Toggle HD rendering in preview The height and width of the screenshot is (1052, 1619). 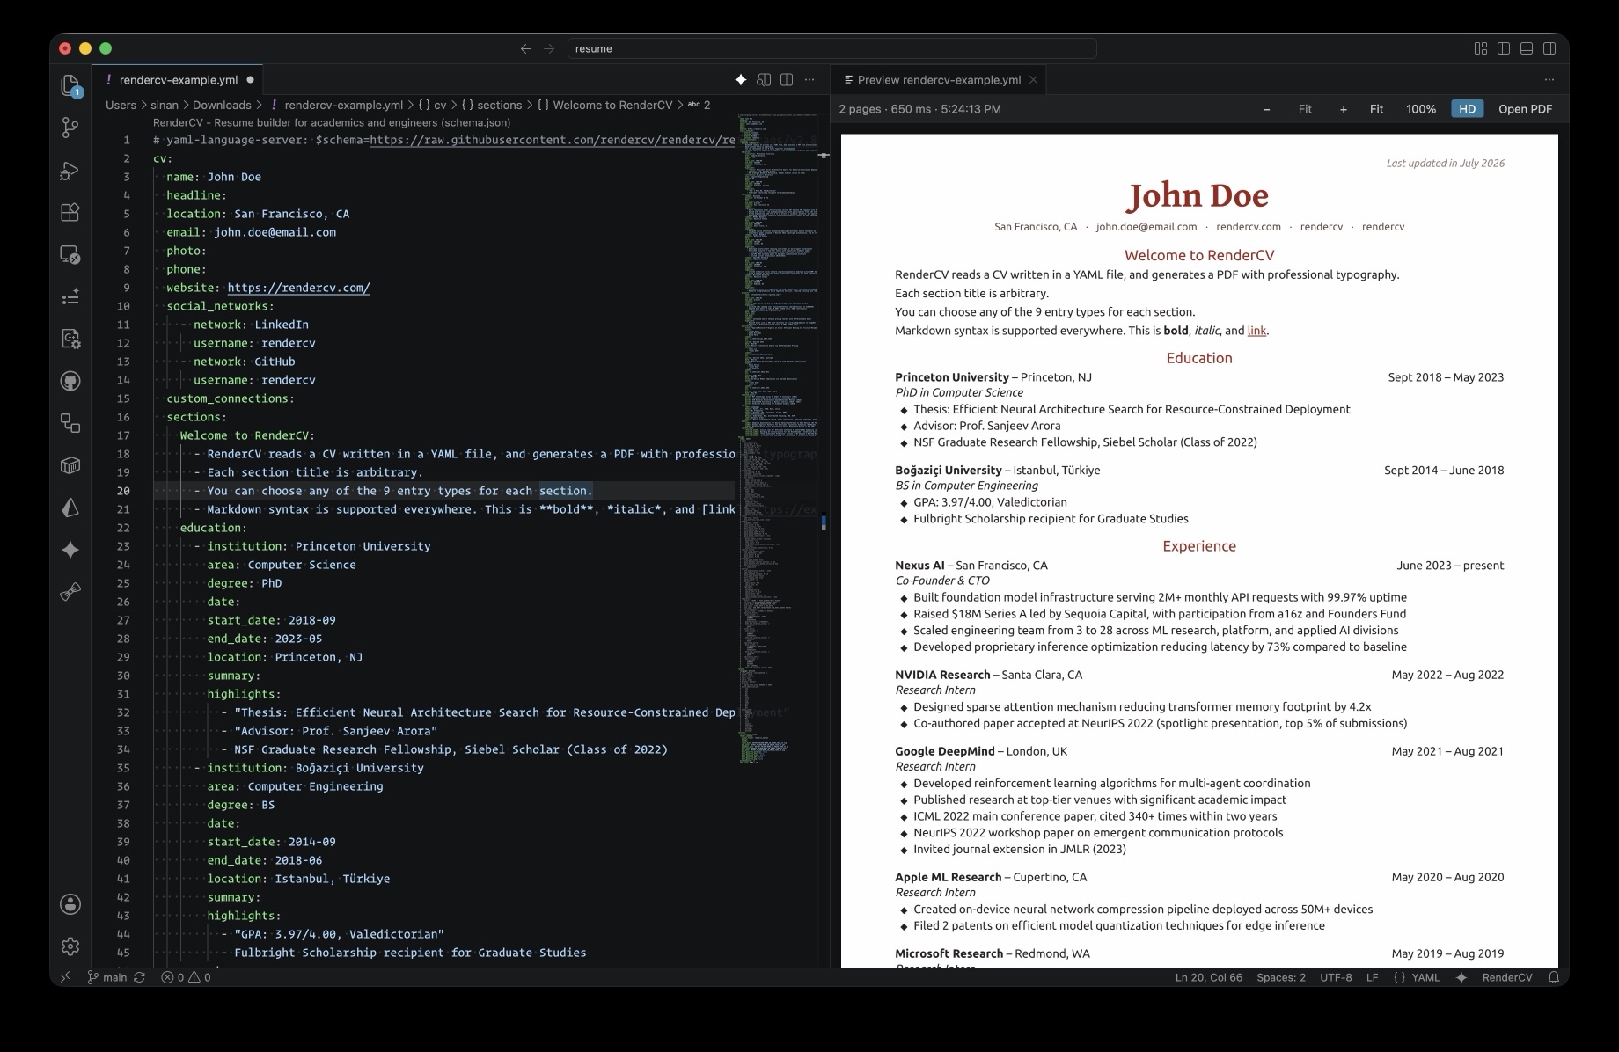point(1467,109)
